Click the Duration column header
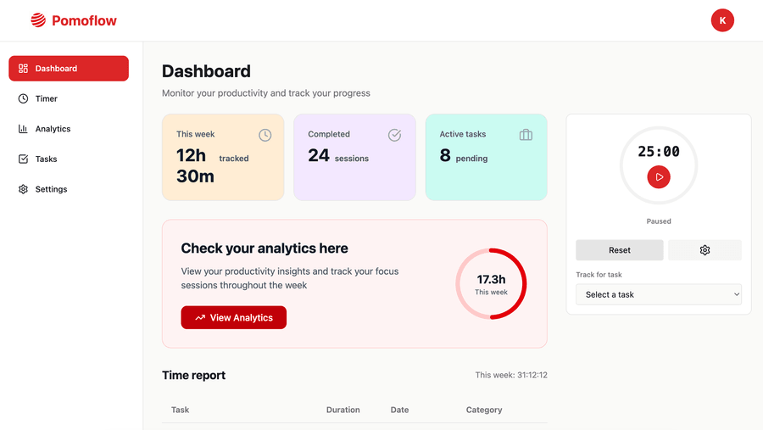 (343, 410)
